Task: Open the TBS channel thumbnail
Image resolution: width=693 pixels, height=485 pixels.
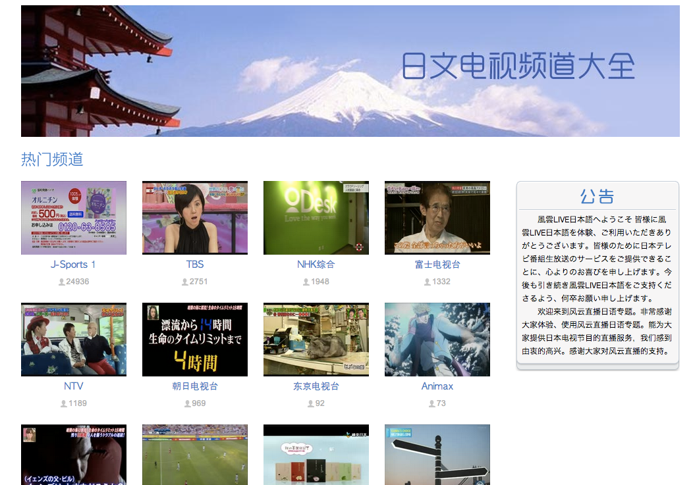Action: pos(195,218)
